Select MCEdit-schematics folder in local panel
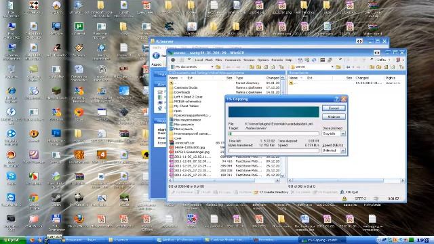This screenshot has width=434, height=244. click(187, 102)
